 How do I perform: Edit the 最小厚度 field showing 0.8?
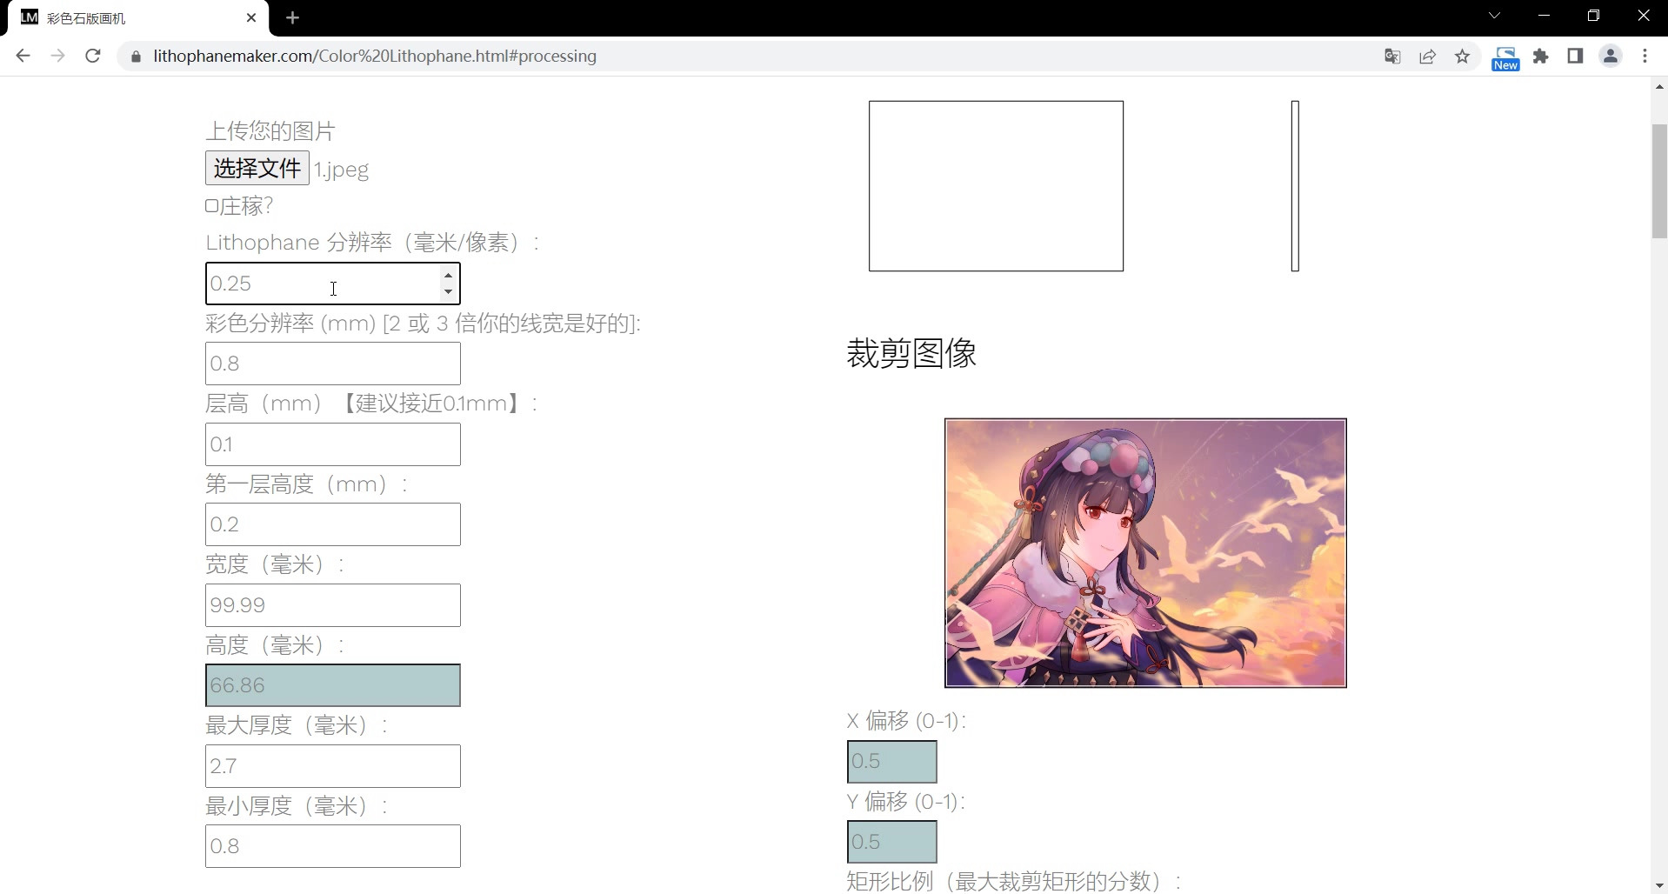333,846
